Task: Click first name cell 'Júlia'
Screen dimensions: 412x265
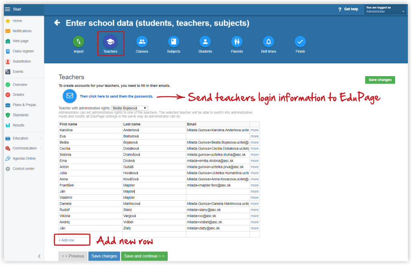Action: pos(90,173)
